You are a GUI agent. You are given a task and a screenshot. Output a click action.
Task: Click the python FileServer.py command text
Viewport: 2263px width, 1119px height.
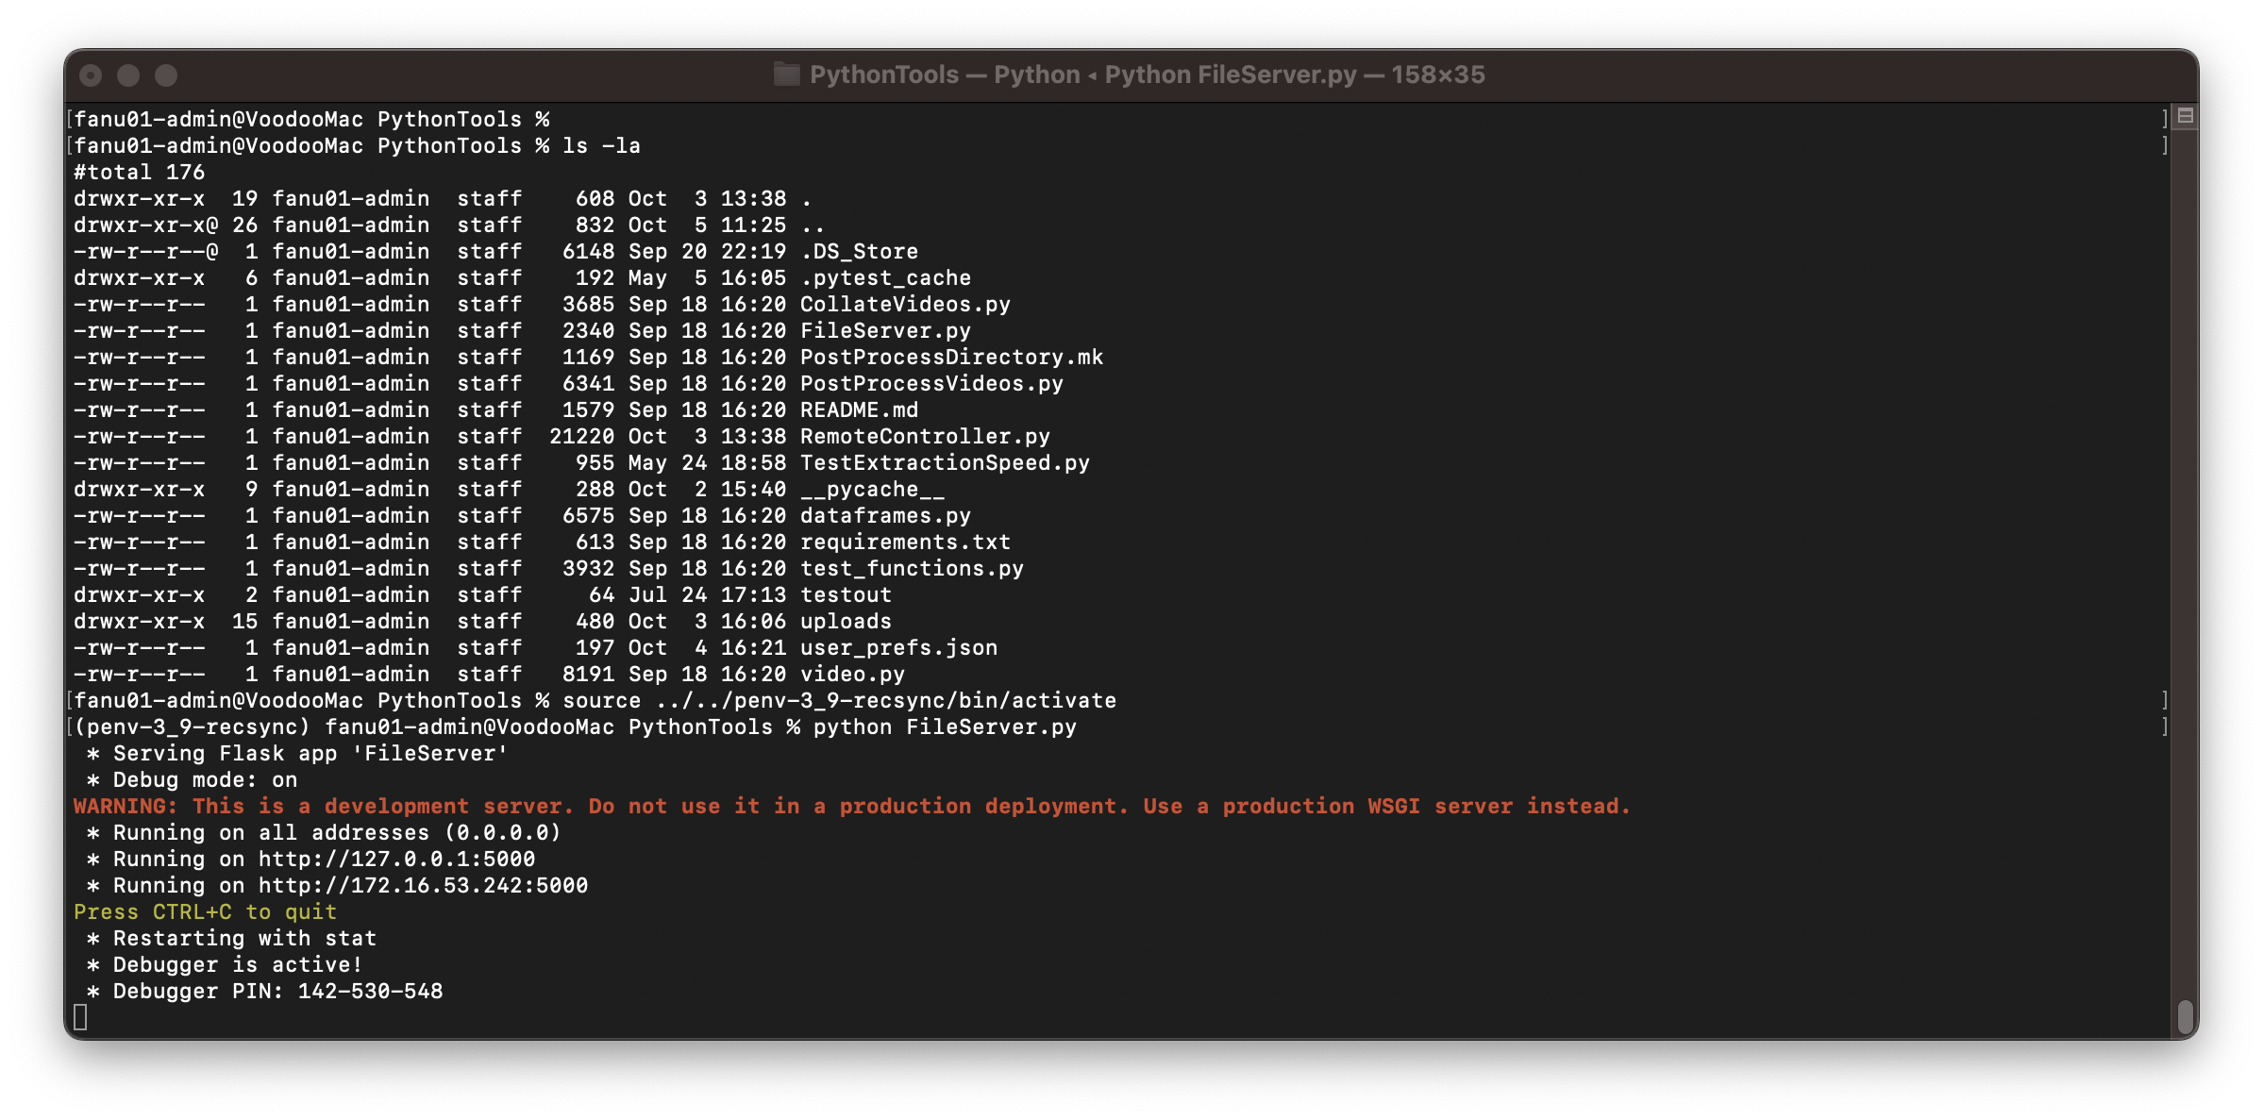tap(945, 727)
